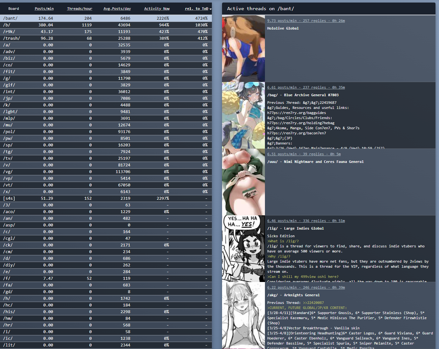
Task: Sort the table by Posts/min column
Action: coord(44,9)
